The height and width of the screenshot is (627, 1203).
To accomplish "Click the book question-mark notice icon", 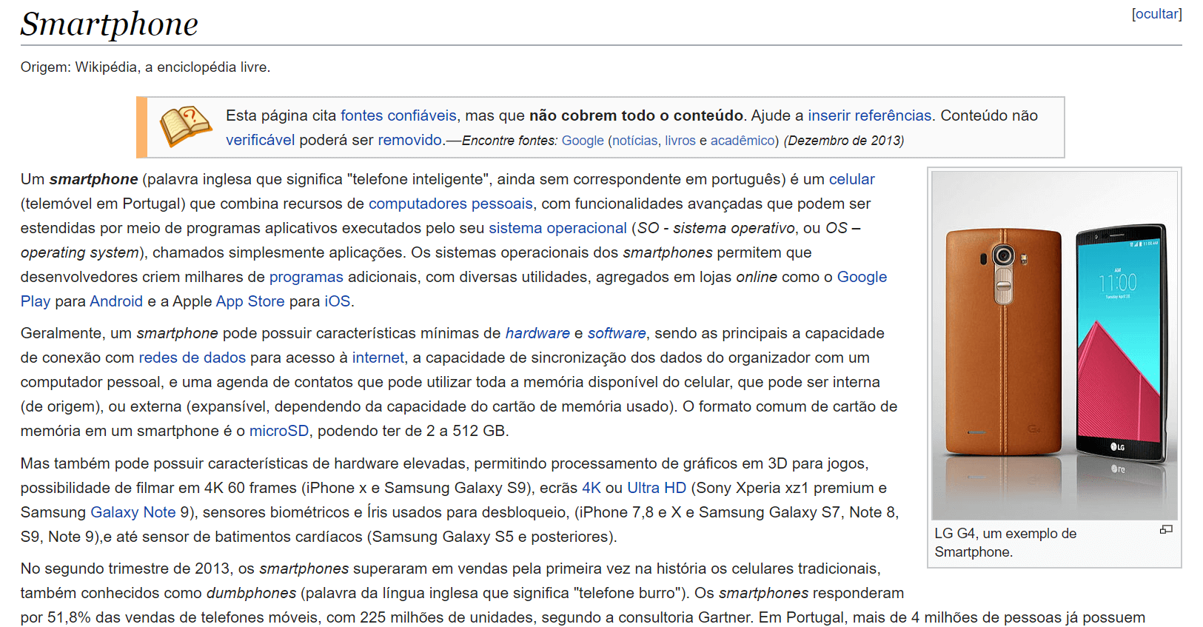I will [x=186, y=127].
